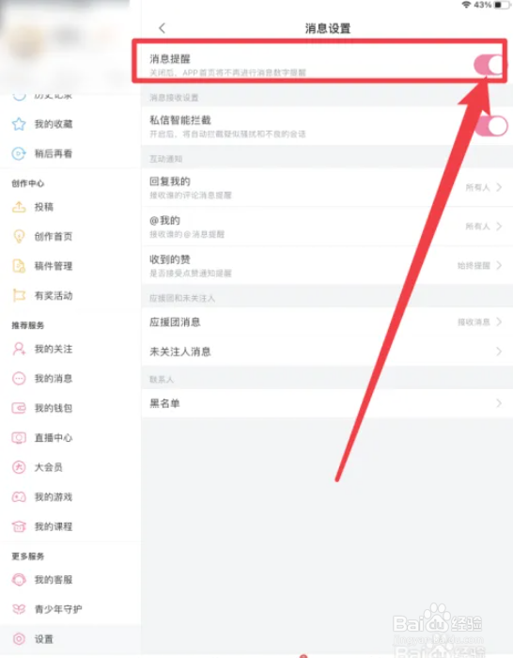This screenshot has width=513, height=658.
Task: Tap the 创作中心 section heading
Action: coord(27,183)
